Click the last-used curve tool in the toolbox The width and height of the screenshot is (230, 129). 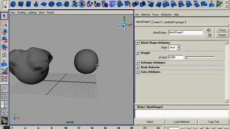4,79
